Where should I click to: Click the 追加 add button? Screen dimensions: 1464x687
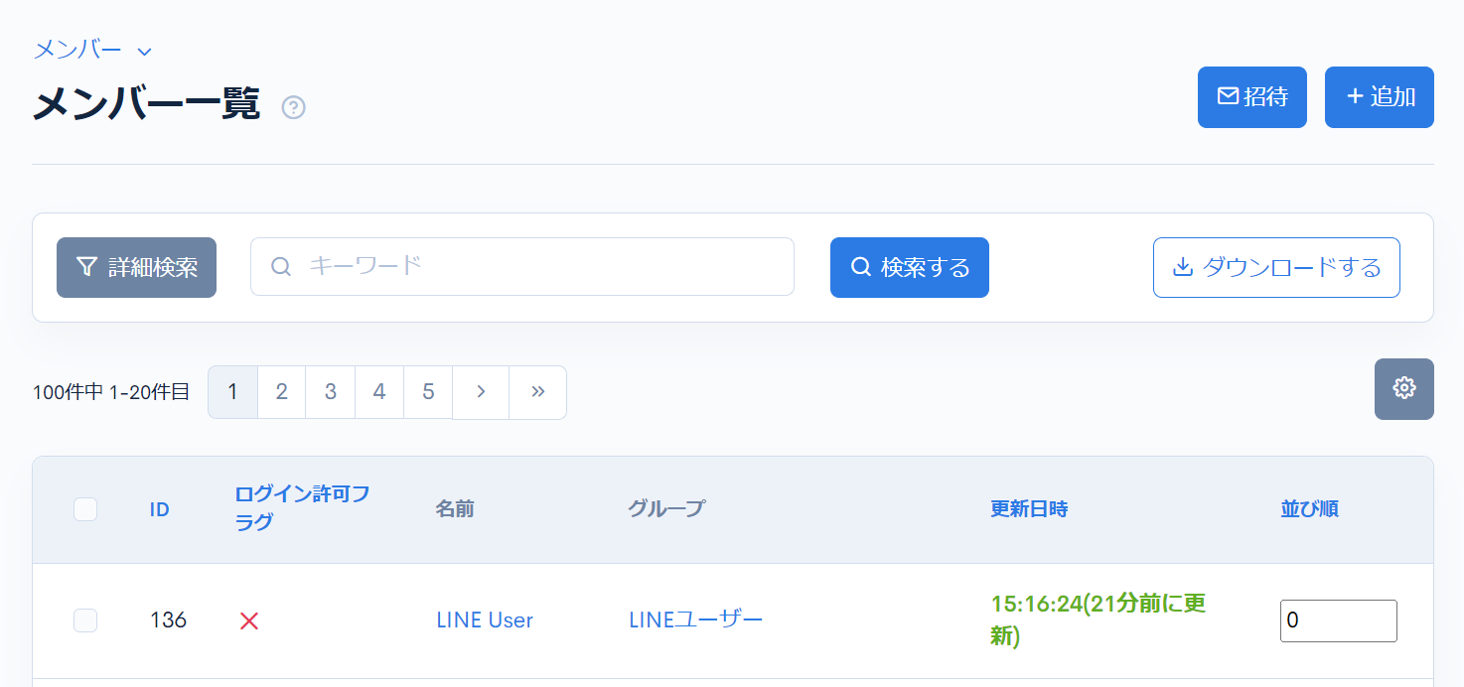point(1379,97)
